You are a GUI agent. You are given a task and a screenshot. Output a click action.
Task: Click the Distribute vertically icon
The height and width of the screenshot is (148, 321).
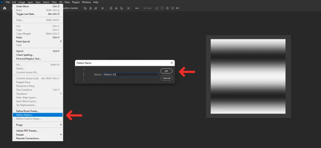click(103, 8)
